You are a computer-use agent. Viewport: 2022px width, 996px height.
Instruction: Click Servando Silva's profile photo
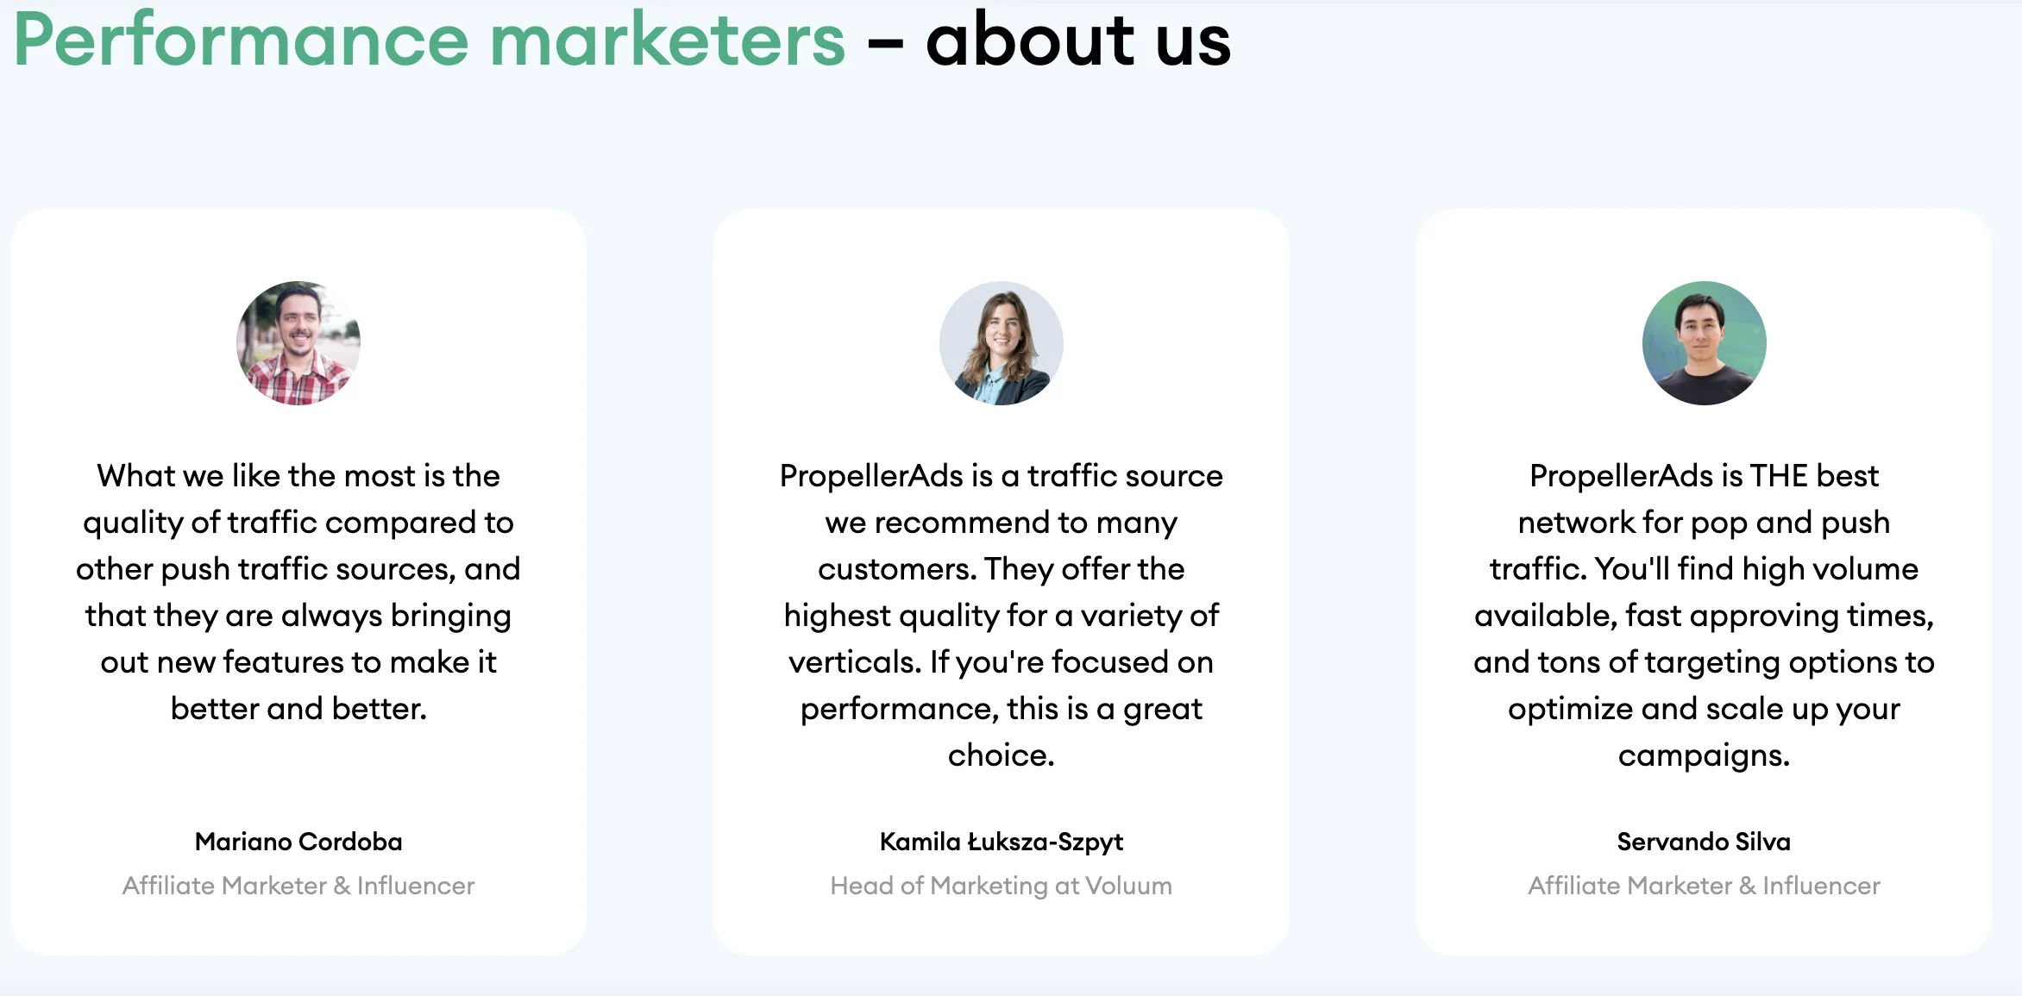1704,343
